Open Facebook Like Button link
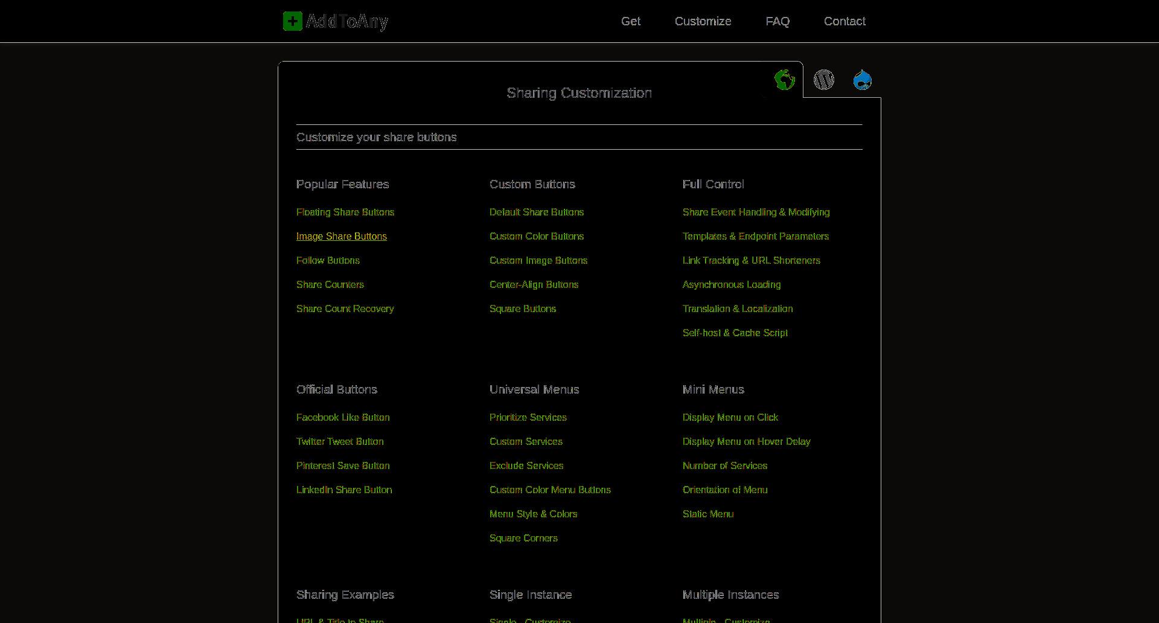The image size is (1159, 623). [x=343, y=417]
